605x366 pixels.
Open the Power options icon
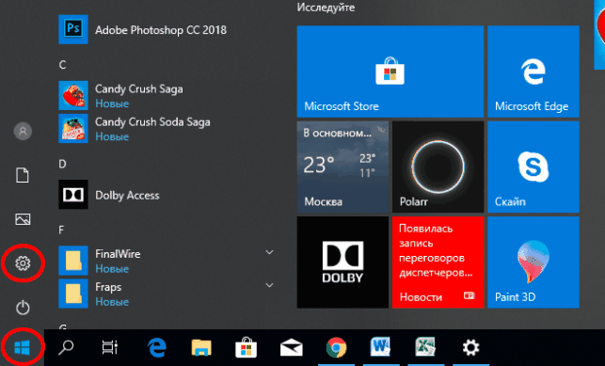[x=23, y=308]
